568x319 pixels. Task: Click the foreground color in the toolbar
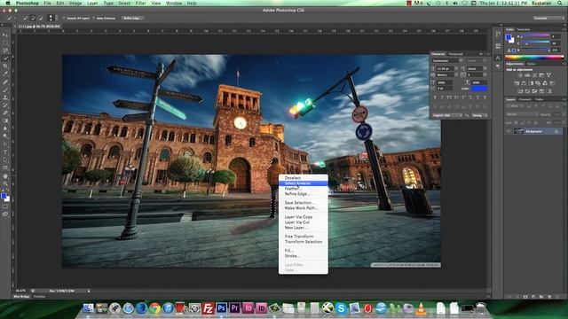point(4,197)
